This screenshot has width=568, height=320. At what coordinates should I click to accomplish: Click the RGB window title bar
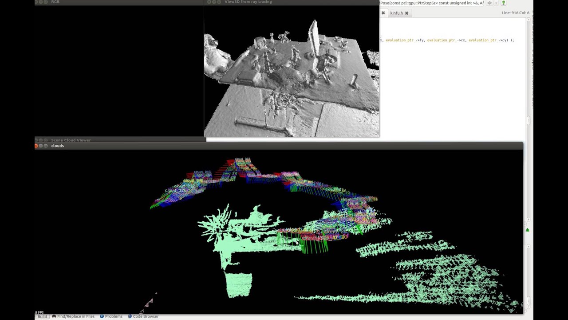(119, 2)
